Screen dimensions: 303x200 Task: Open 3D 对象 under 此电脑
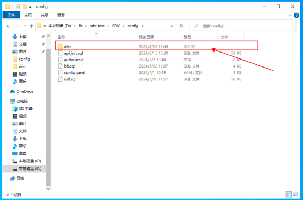point(26,109)
